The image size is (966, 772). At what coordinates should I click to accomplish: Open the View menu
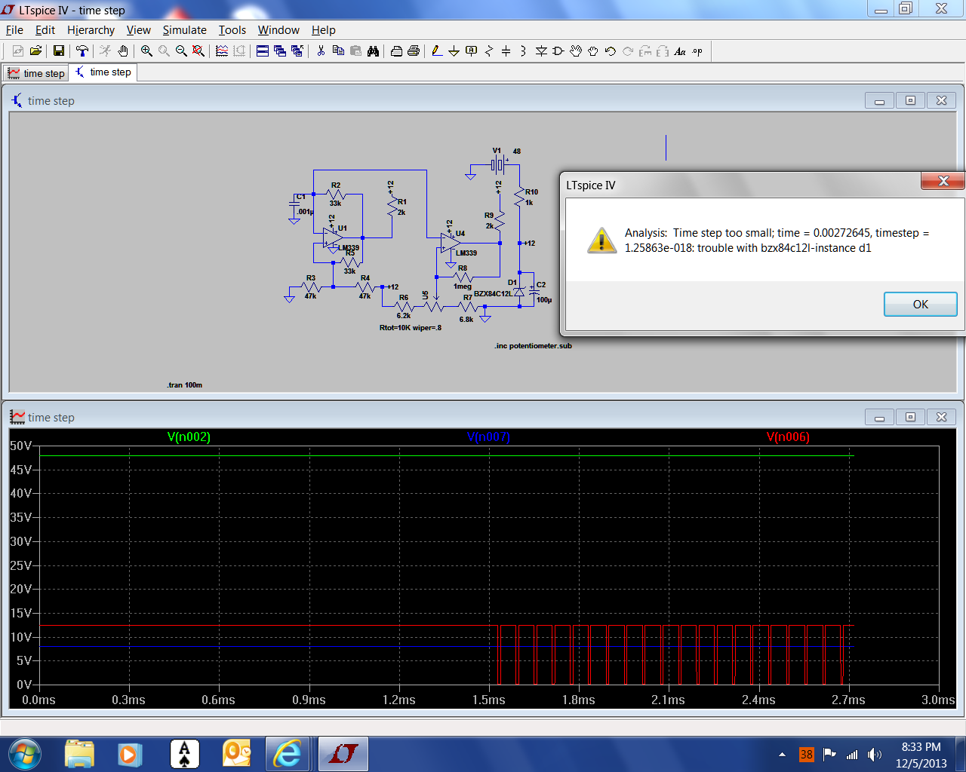point(139,30)
